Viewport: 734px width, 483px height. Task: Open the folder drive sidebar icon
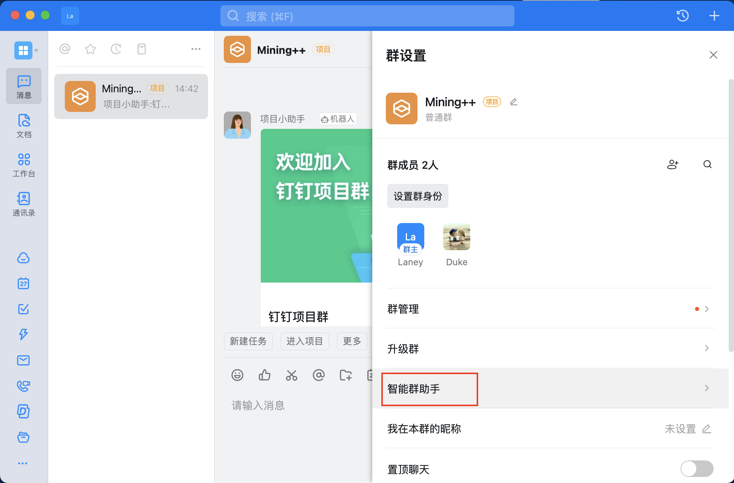[23, 437]
